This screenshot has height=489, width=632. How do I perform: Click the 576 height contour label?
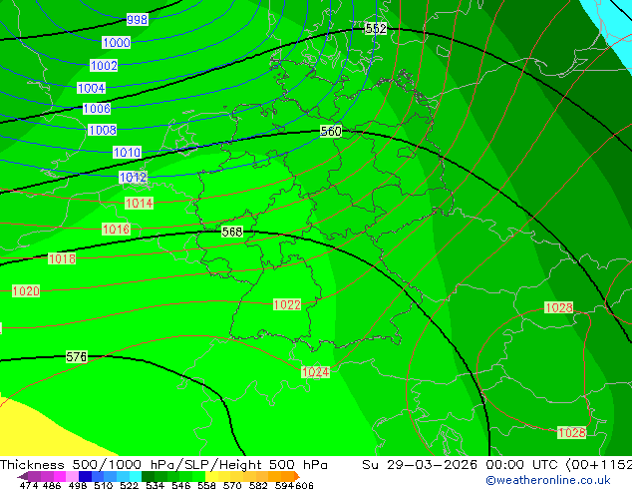tap(76, 357)
